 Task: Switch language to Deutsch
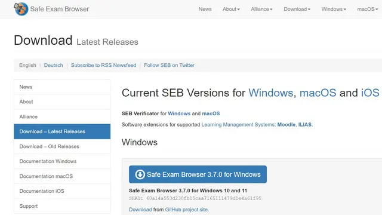[x=53, y=65]
